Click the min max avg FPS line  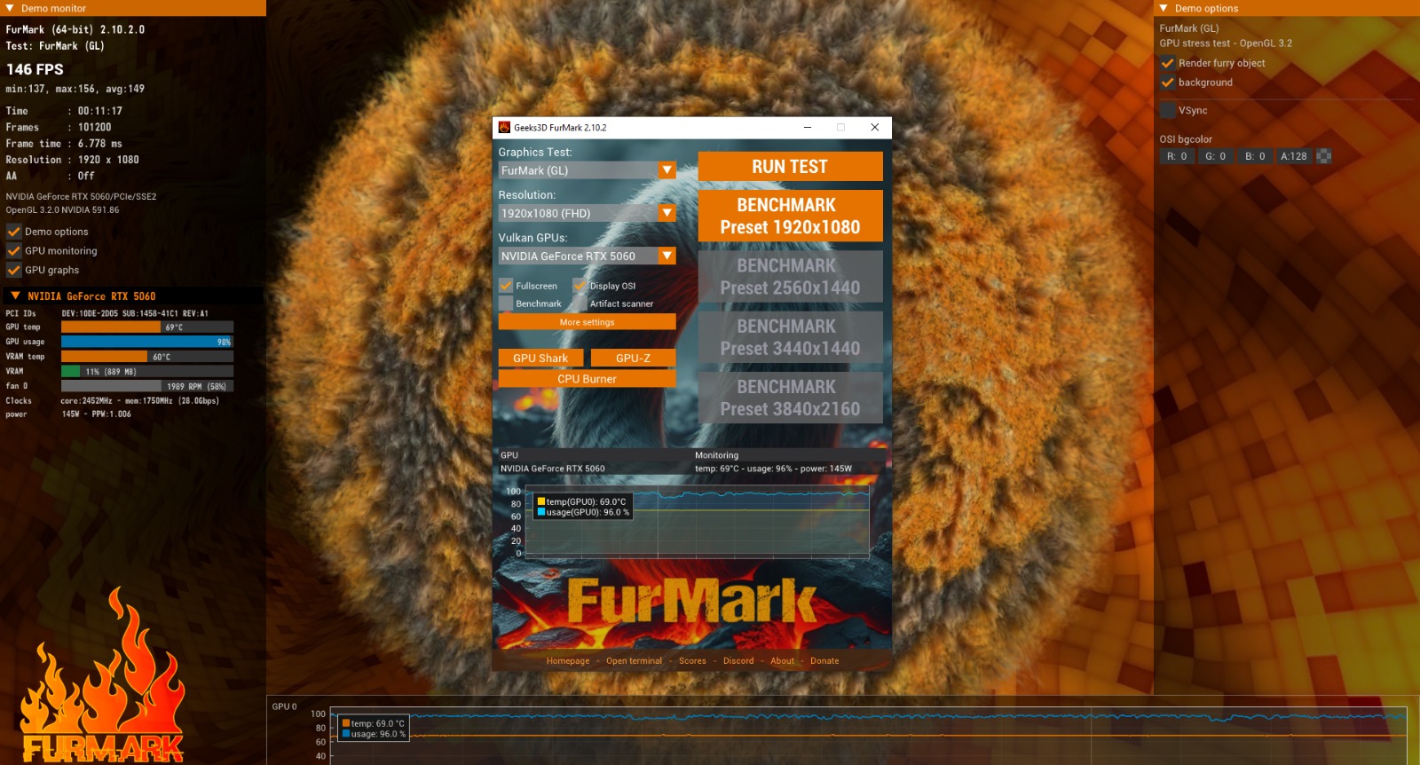[x=75, y=89]
